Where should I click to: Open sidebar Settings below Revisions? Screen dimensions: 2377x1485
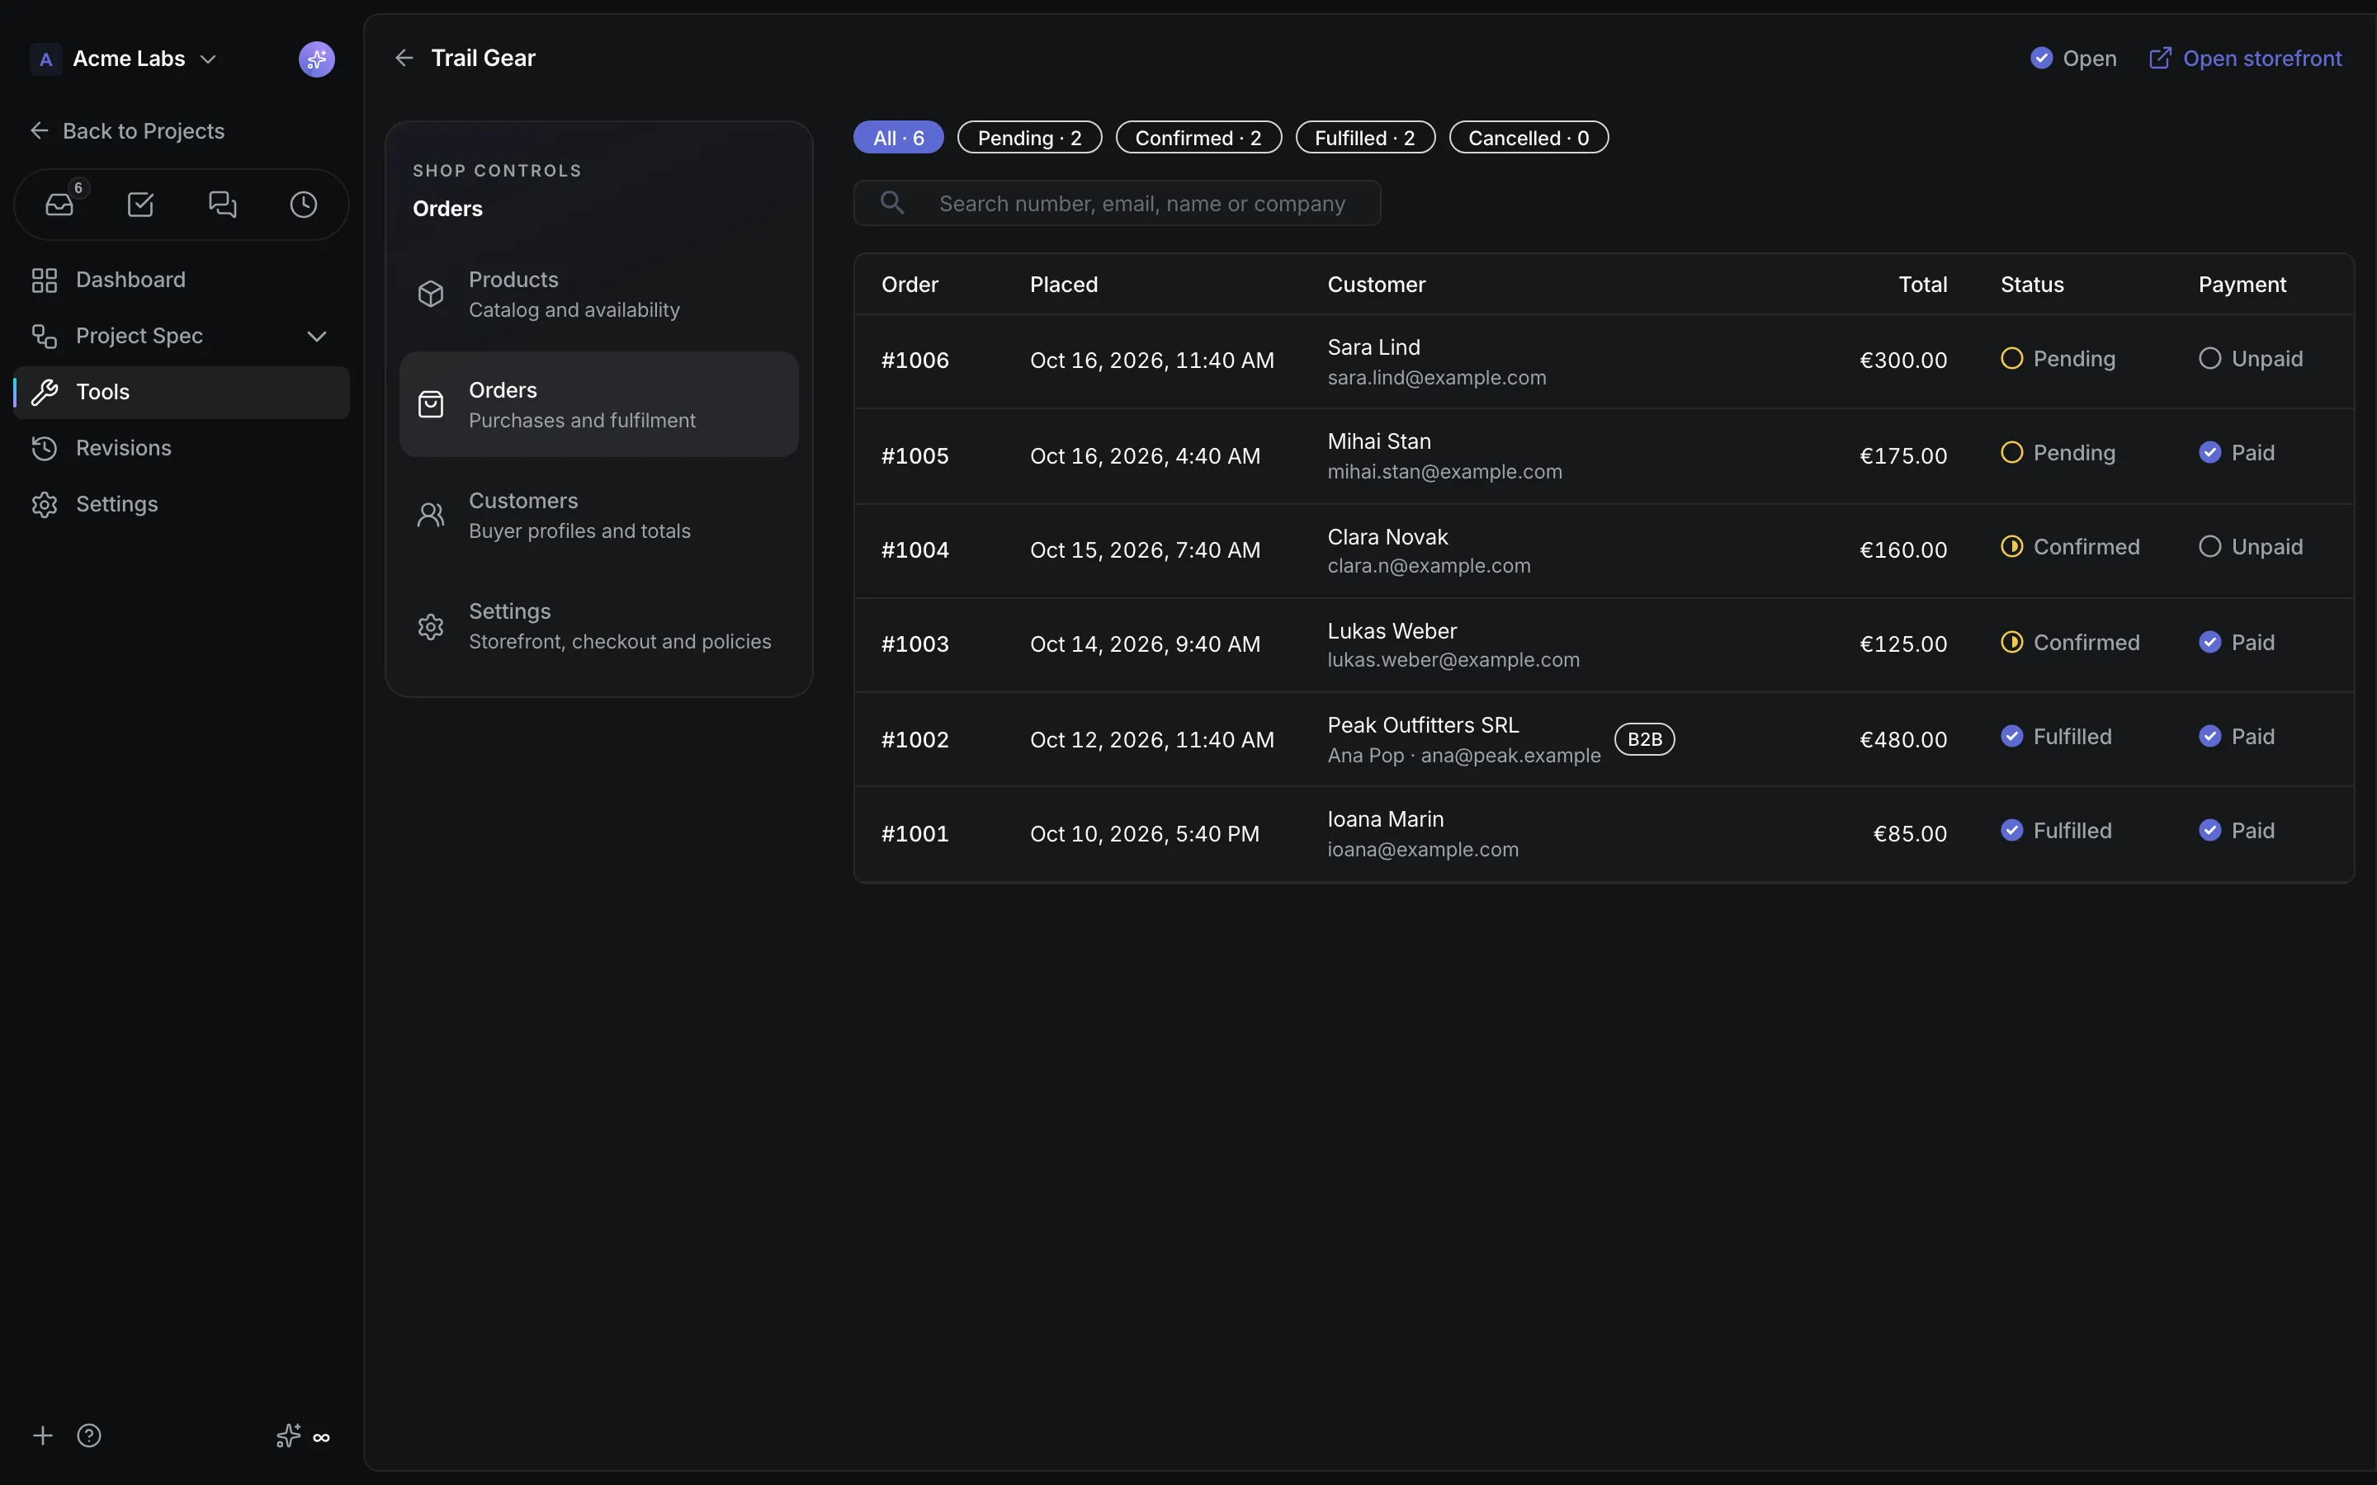182,504
